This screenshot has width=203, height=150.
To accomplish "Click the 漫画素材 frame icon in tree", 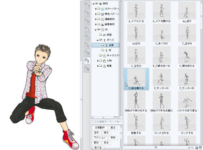I will click(x=102, y=19).
